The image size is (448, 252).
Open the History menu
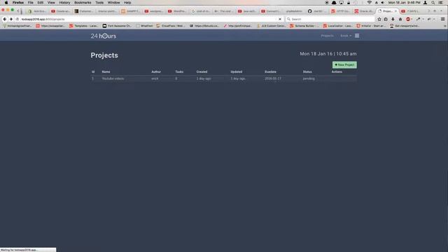64,3
